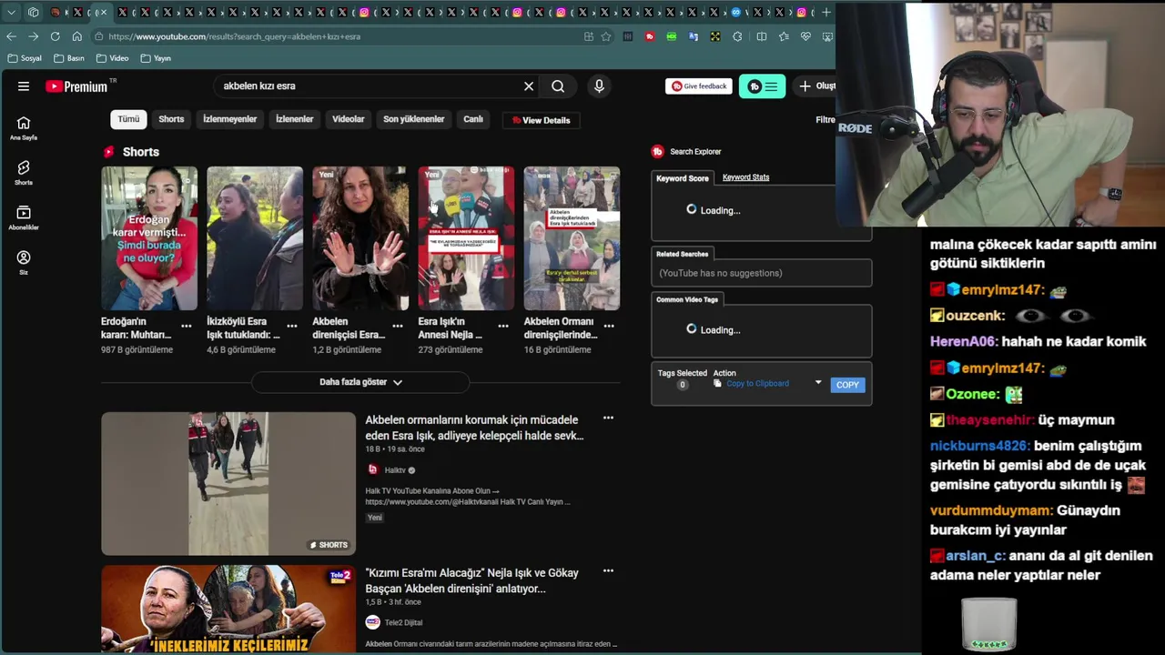Open the Sosyal bookmarks folder
This screenshot has width=1165, height=655.
tap(25, 58)
